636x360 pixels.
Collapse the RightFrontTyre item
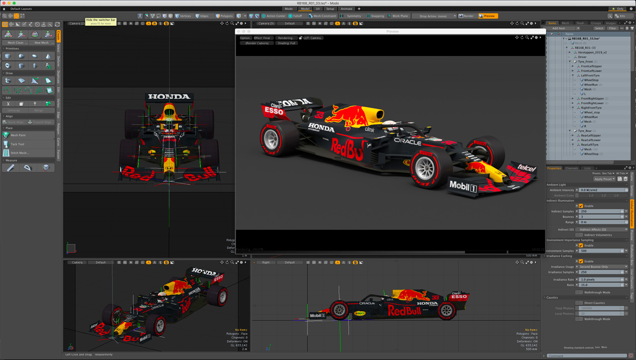click(573, 108)
